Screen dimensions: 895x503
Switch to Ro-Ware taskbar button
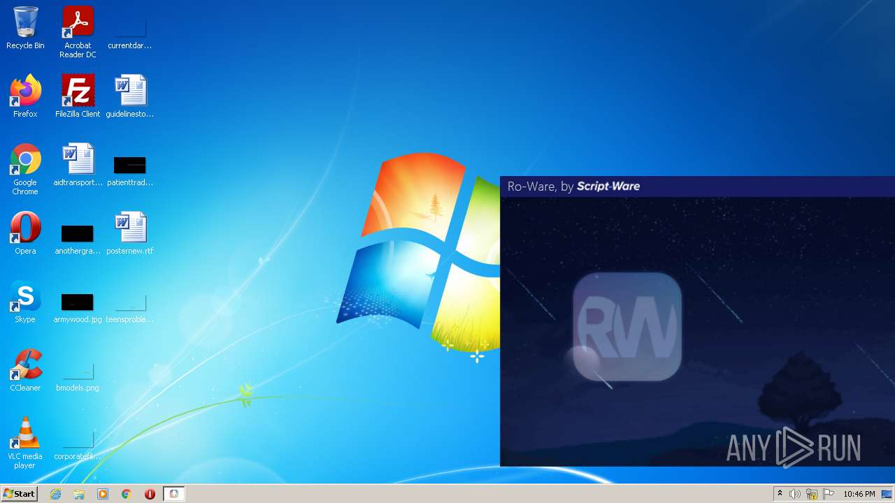click(x=173, y=494)
